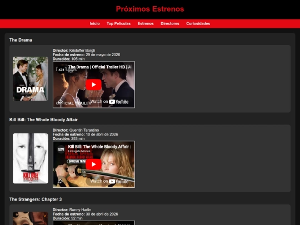Open the Lionsgate channel icon on Kill Bill trailer
The height and width of the screenshot is (225, 300).
[x=61, y=149]
